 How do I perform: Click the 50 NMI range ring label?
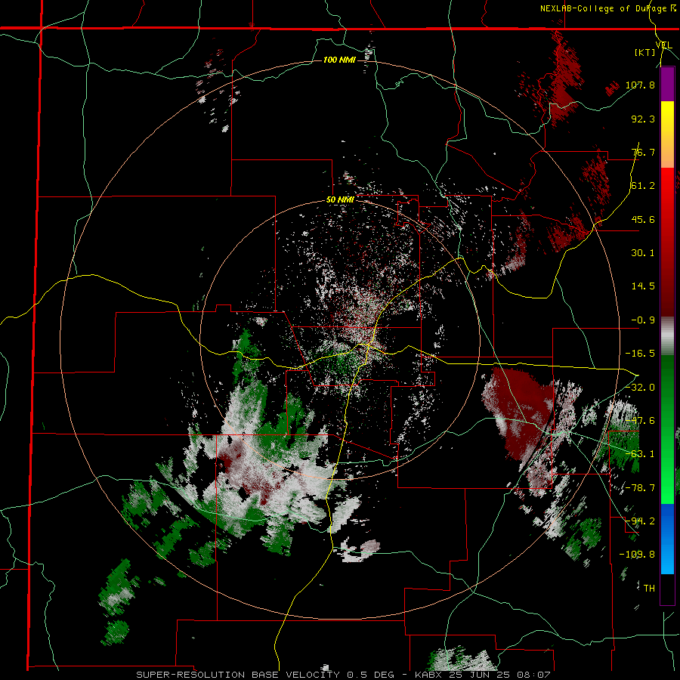340,200
